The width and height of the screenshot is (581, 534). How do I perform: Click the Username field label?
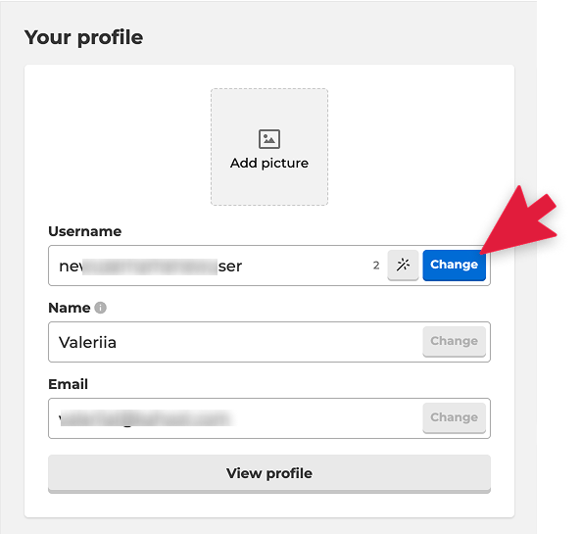point(85,231)
